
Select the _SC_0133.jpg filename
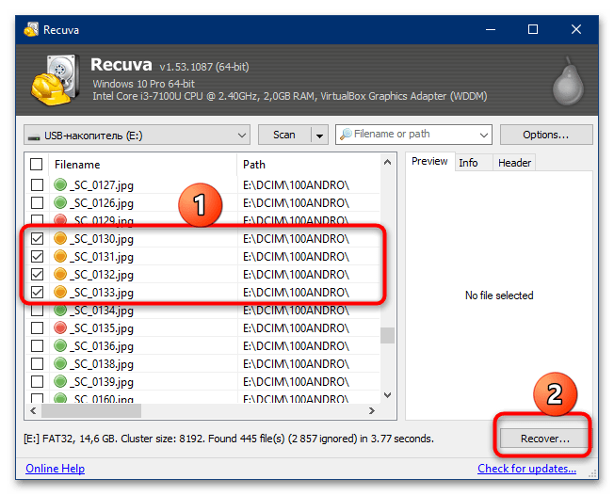(102, 293)
